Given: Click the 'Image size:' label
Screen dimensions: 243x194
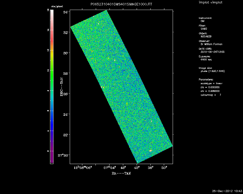Looking at the screenshot, I should coord(206,68).
